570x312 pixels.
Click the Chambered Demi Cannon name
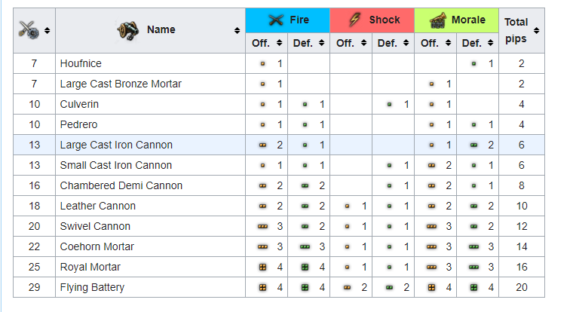(121, 185)
